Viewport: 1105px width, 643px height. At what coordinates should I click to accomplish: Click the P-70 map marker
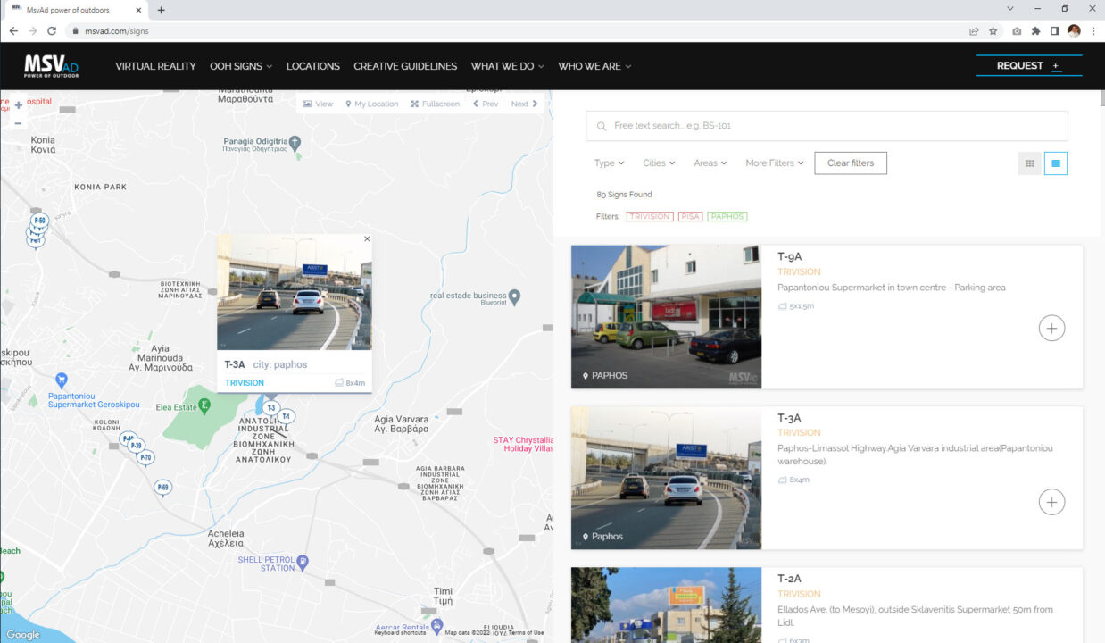tap(145, 457)
